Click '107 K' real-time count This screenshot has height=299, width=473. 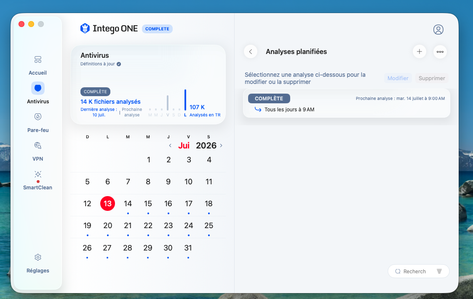pyautogui.click(x=197, y=107)
